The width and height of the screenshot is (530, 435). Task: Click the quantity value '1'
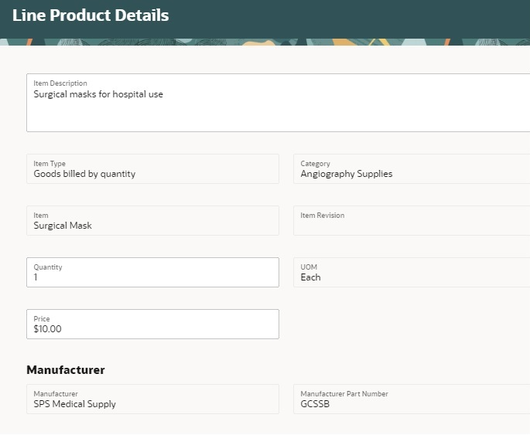tap(36, 277)
